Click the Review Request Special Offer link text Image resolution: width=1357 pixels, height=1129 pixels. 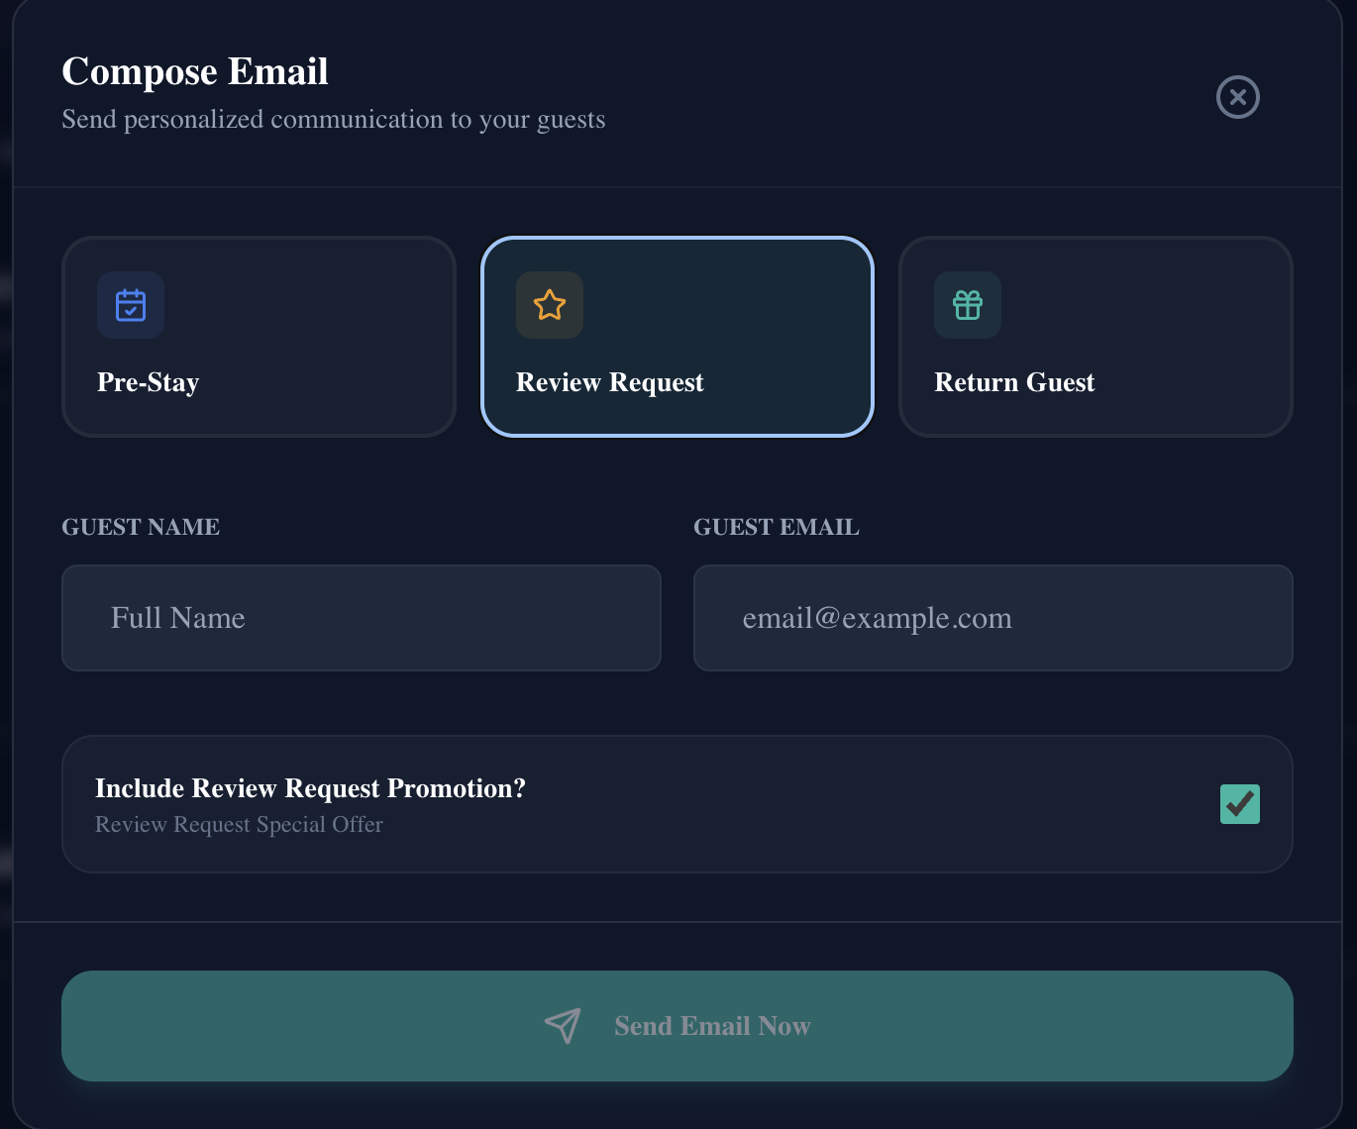point(239,824)
